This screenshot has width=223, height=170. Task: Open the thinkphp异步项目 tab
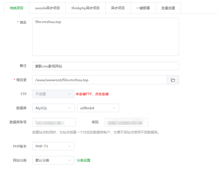86,8
